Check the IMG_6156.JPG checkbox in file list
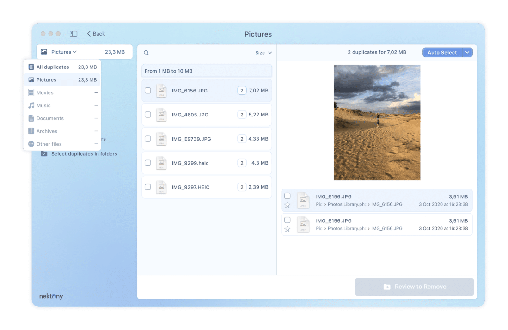The width and height of the screenshot is (508, 330). (x=148, y=91)
